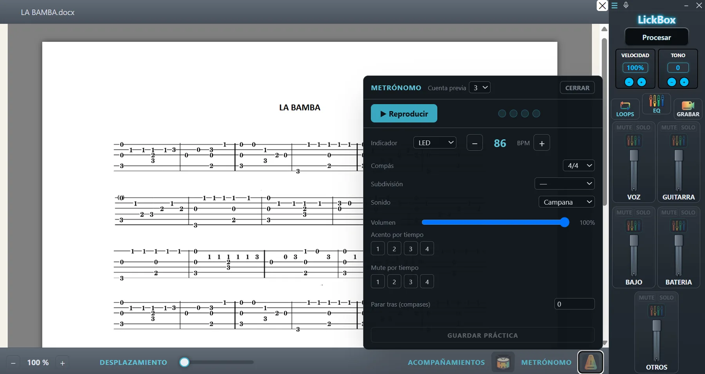Increase VELOCIDAD with plus button

(642, 82)
